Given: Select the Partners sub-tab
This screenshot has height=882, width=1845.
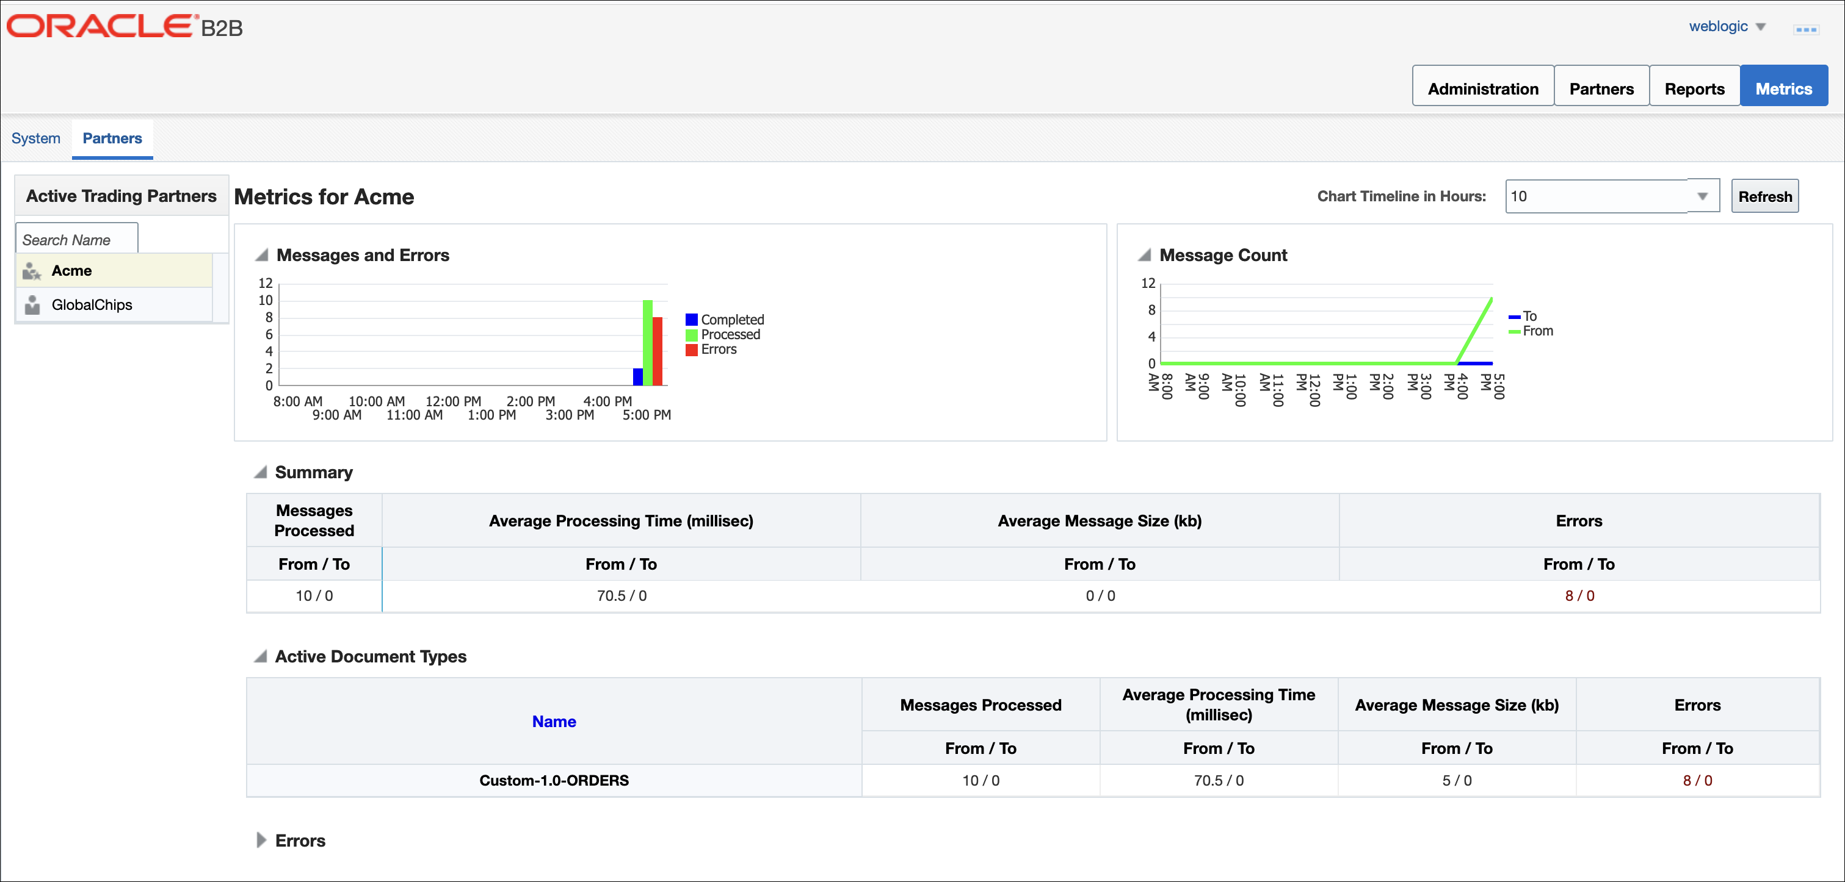Looking at the screenshot, I should click(x=112, y=138).
